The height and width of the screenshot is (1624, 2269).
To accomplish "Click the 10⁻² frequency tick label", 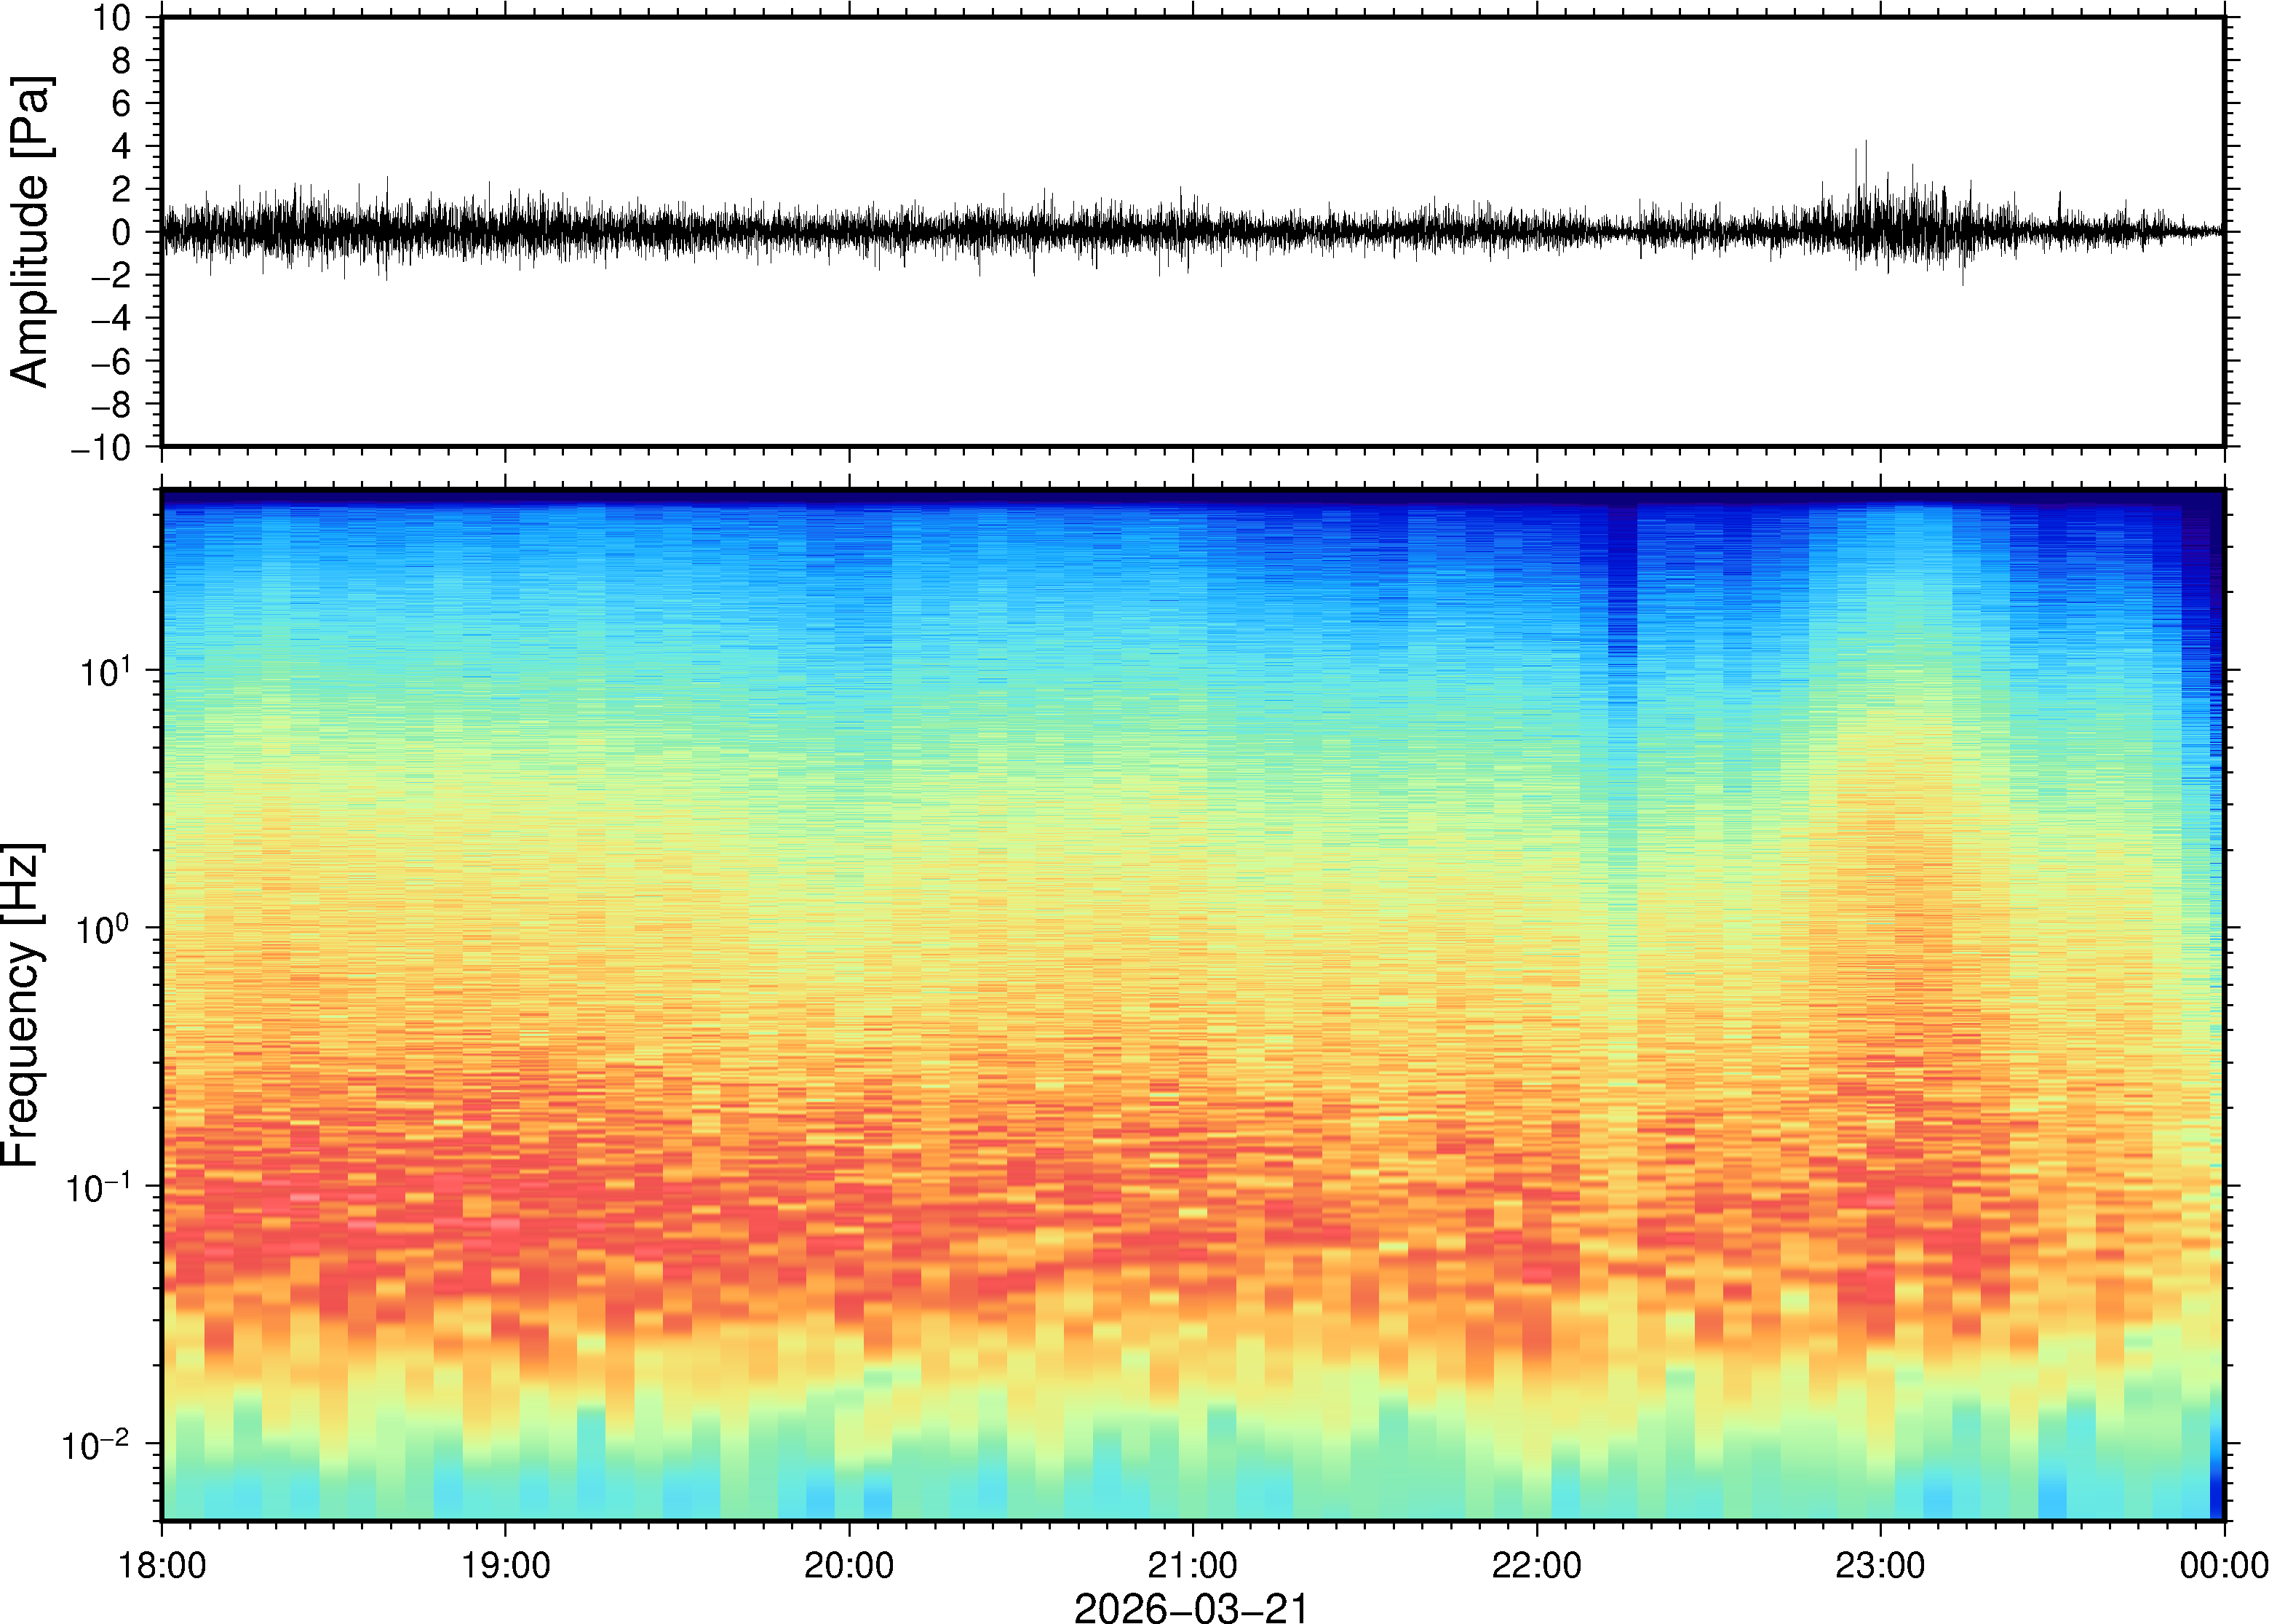I will coord(97,1446).
